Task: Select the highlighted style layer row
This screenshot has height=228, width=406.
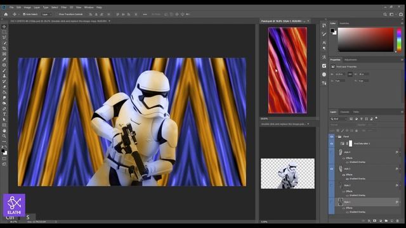Action: point(367,202)
